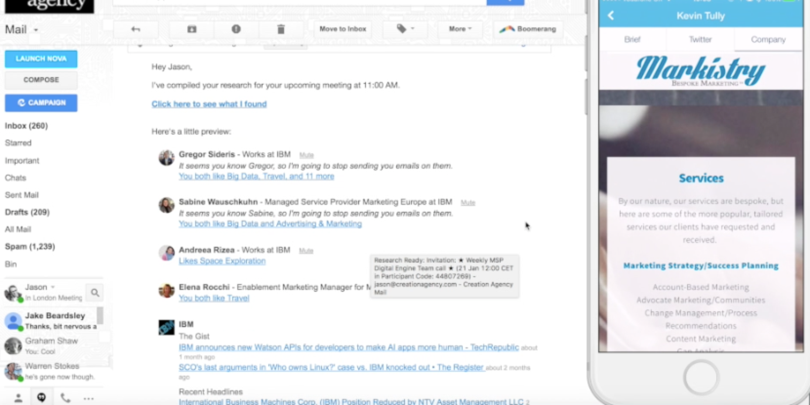
Task: Open the Chats folder
Action: click(16, 178)
